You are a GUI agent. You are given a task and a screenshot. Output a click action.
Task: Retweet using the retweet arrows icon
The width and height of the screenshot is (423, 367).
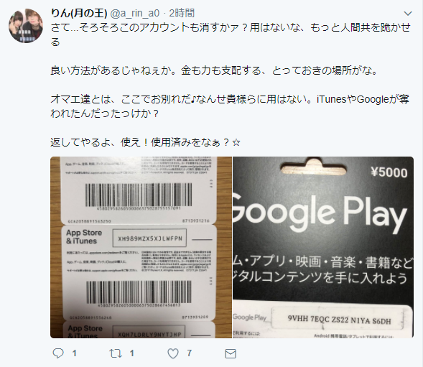click(116, 353)
